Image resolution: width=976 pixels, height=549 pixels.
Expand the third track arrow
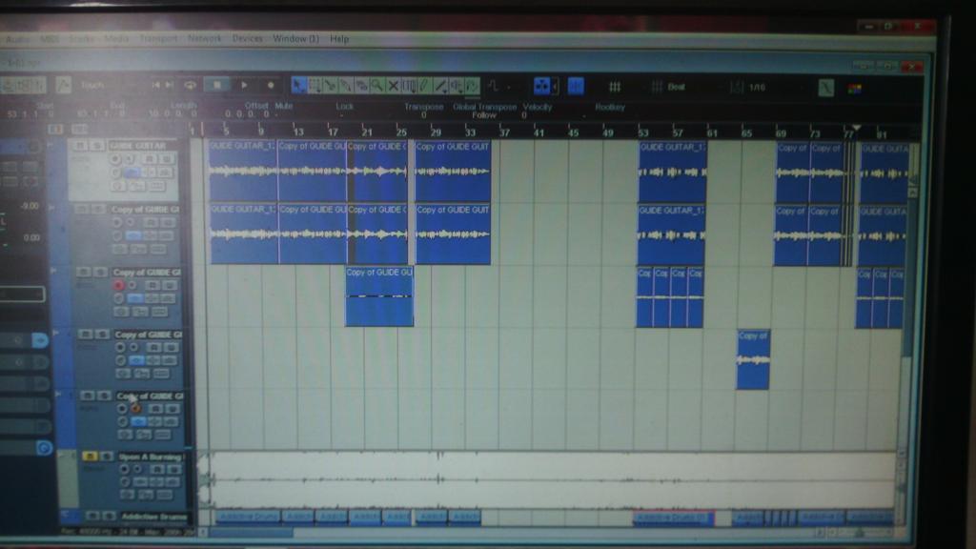pyautogui.click(x=53, y=271)
